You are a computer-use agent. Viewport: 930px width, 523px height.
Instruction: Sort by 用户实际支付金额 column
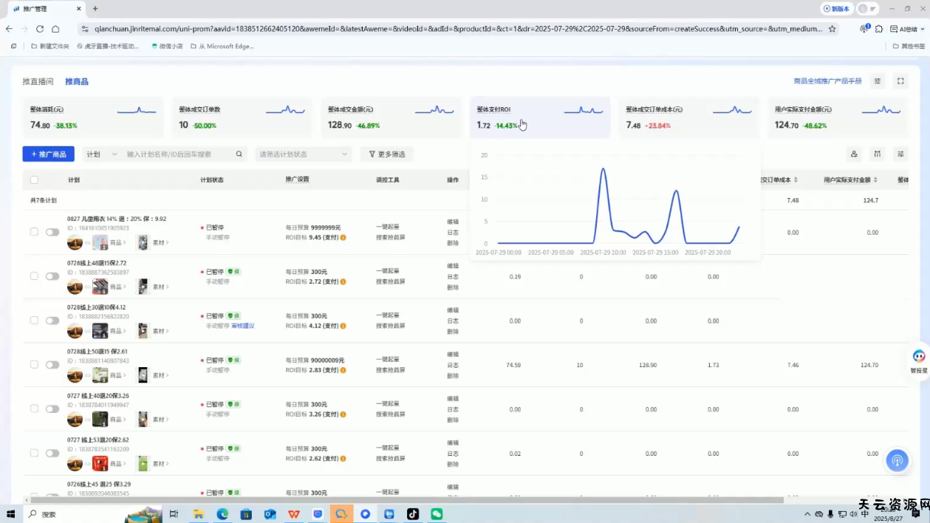(876, 180)
